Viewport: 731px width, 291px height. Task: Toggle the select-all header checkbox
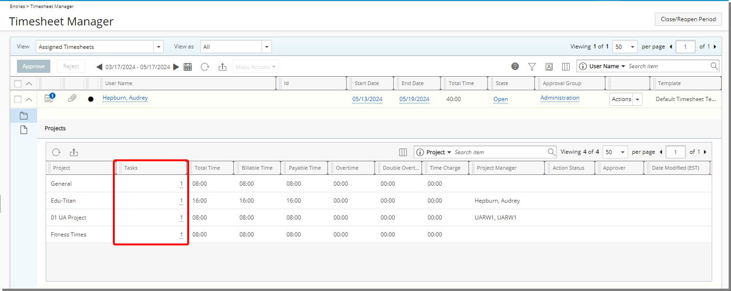[x=18, y=84]
